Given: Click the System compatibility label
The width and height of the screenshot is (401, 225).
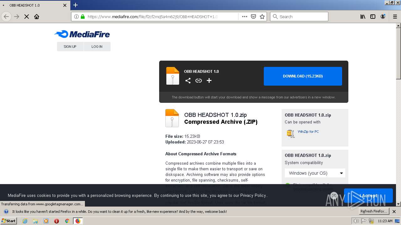Looking at the screenshot, I should pos(304,163).
